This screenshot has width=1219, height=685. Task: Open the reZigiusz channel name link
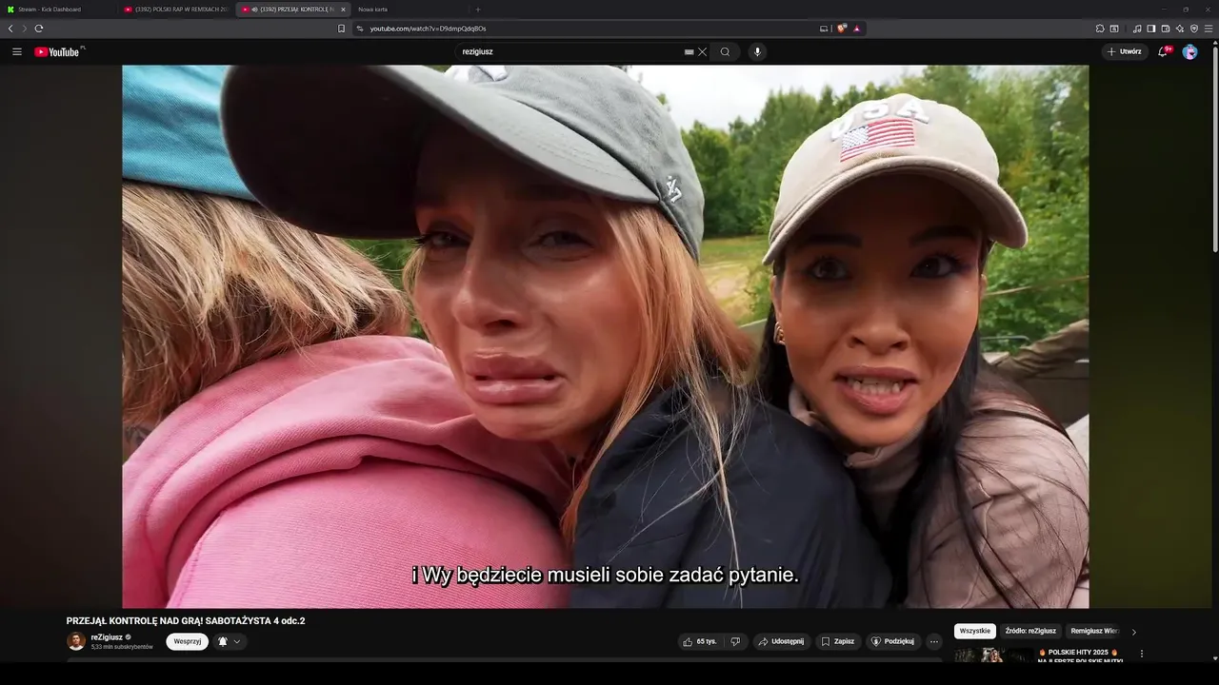click(x=107, y=637)
